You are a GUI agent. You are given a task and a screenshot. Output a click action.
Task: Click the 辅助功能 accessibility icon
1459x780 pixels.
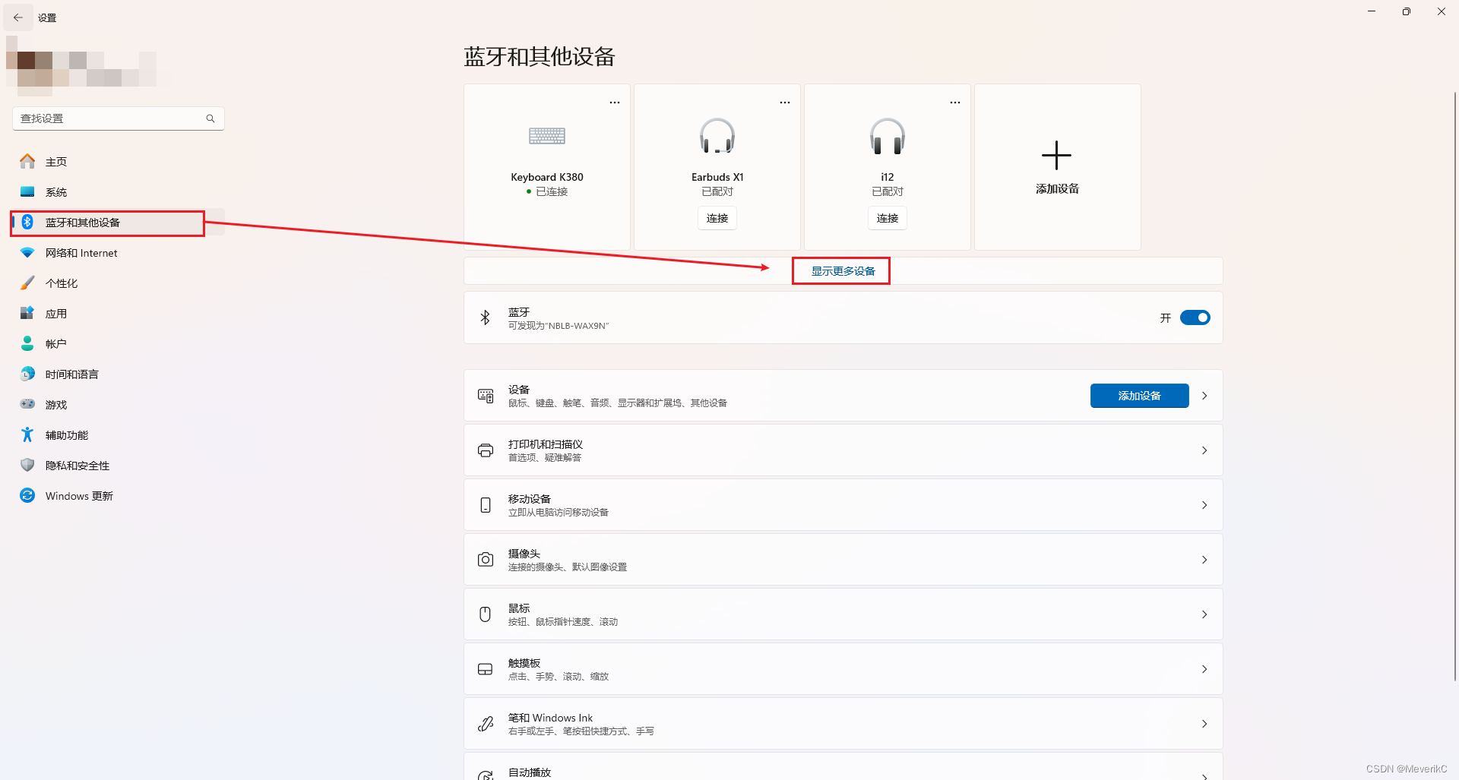pyautogui.click(x=27, y=434)
